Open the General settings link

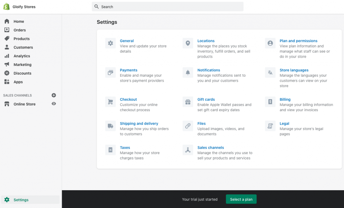coord(127,41)
